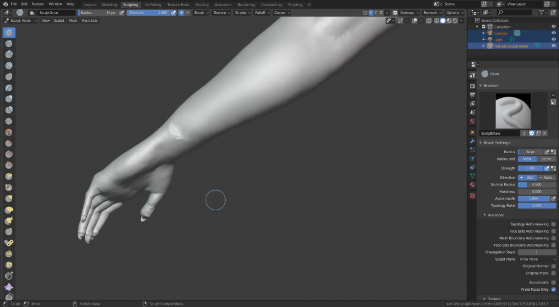Select the Inflate brush tool
Screen dimensions: 559x307
[x=9, y=99]
